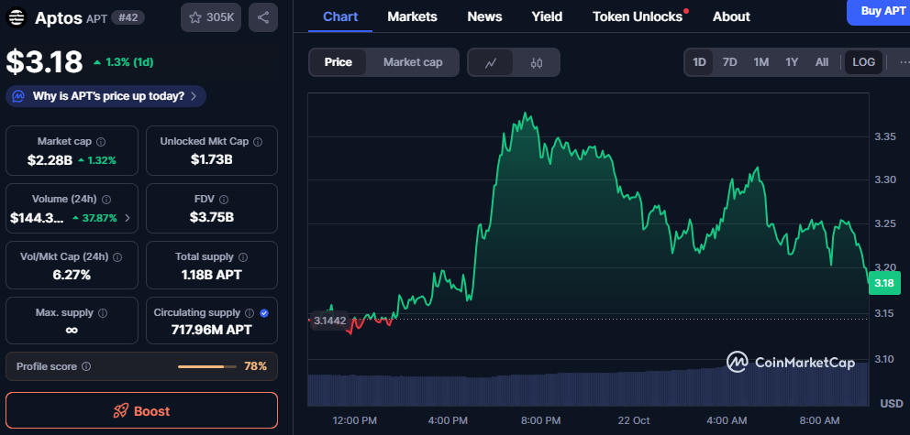
Task: Toggle the LOG scale button
Action: 863,62
